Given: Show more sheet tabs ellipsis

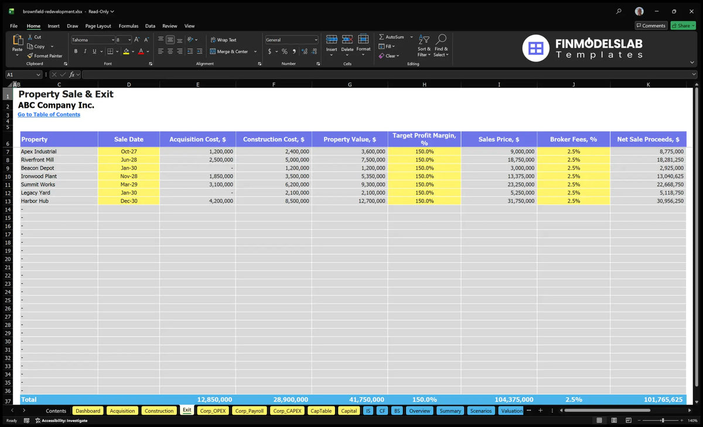Looking at the screenshot, I should pos(529,411).
